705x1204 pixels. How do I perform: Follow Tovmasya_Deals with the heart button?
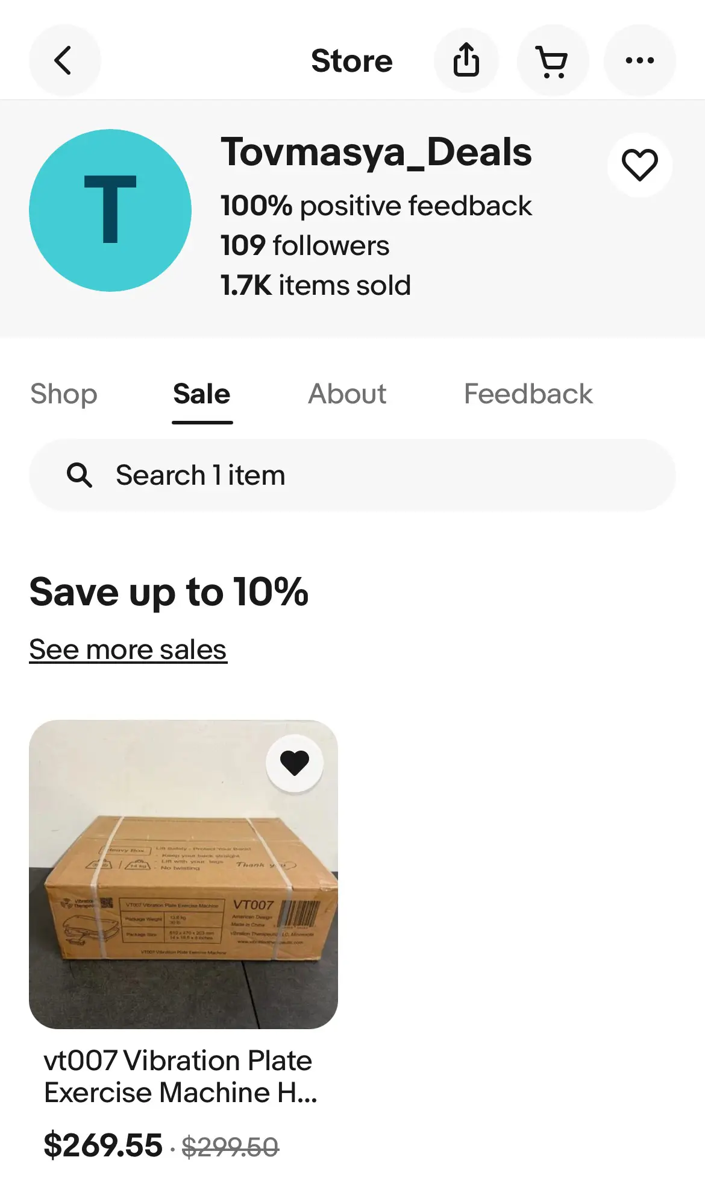639,165
